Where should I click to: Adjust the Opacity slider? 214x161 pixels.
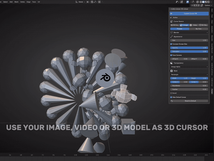pyautogui.click(x=189, y=48)
